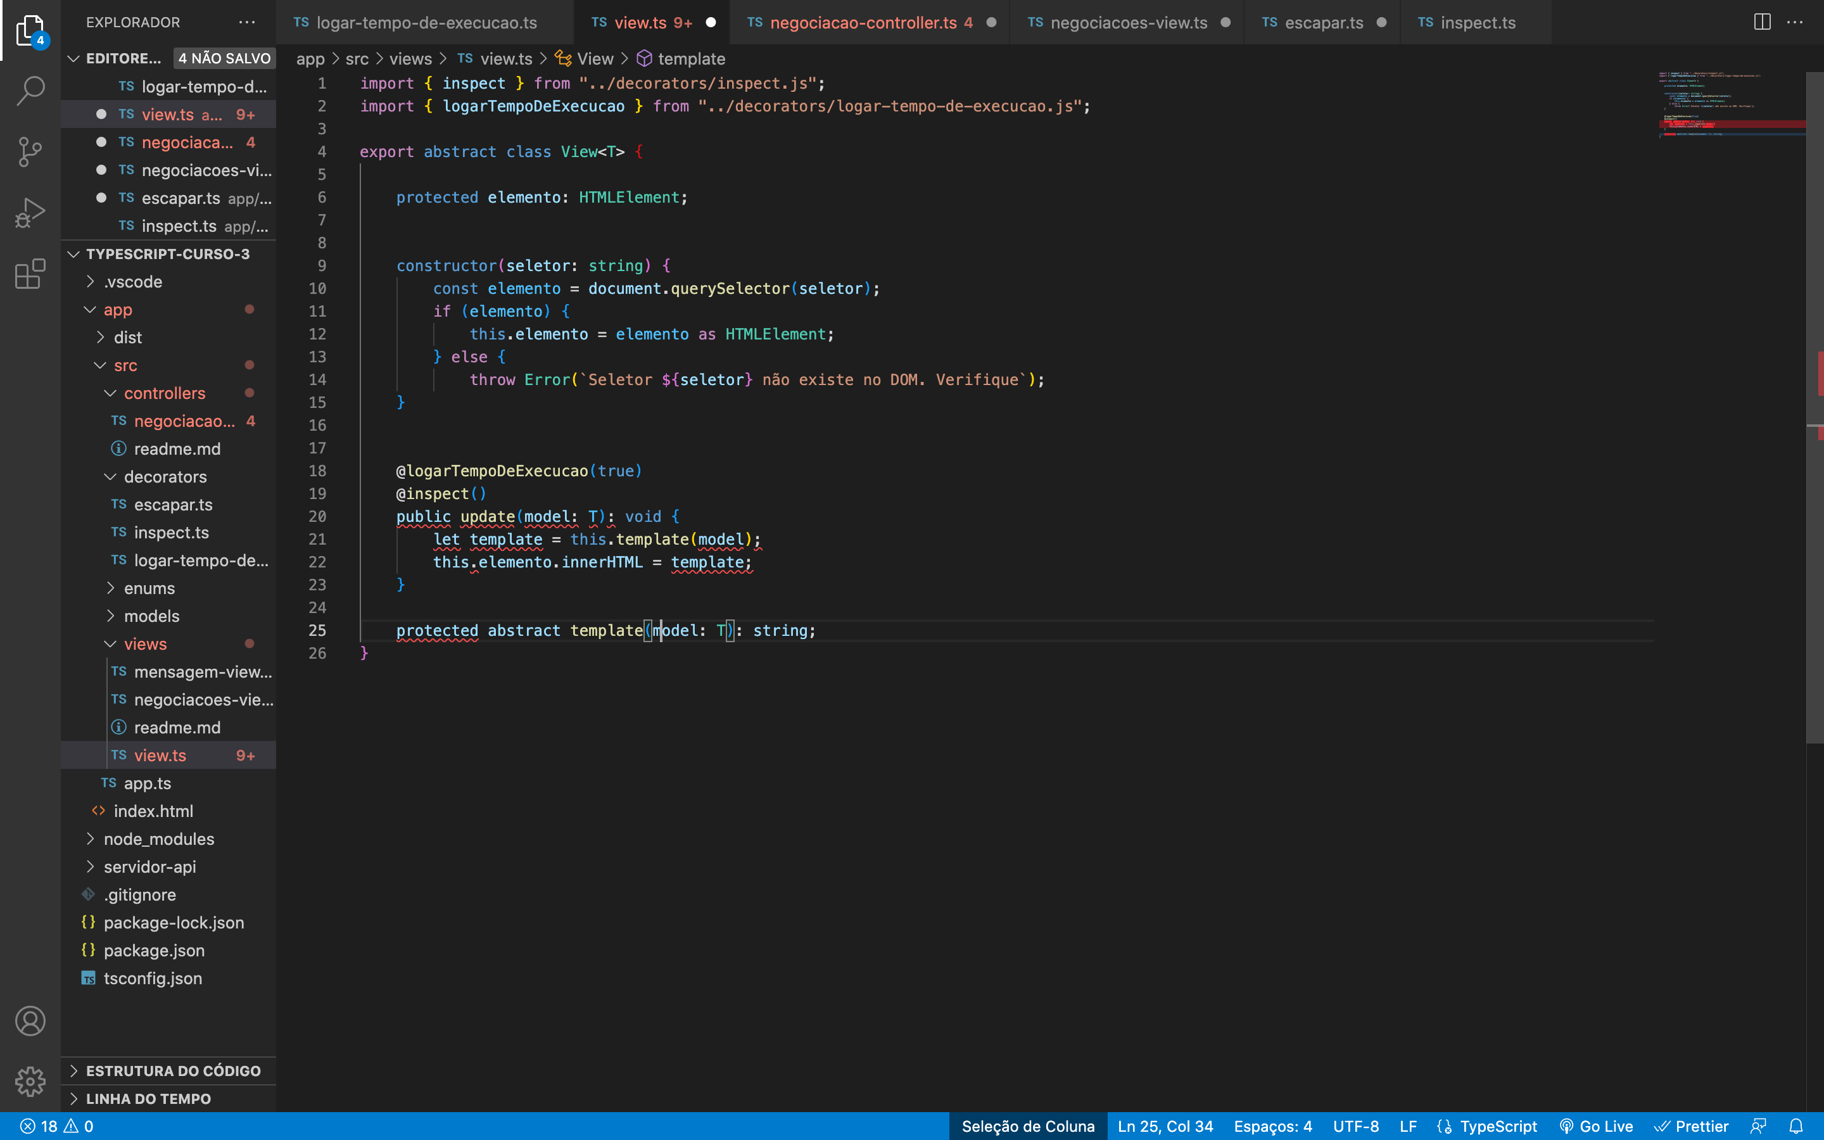Open Explorer views and more actions menu

coord(246,23)
